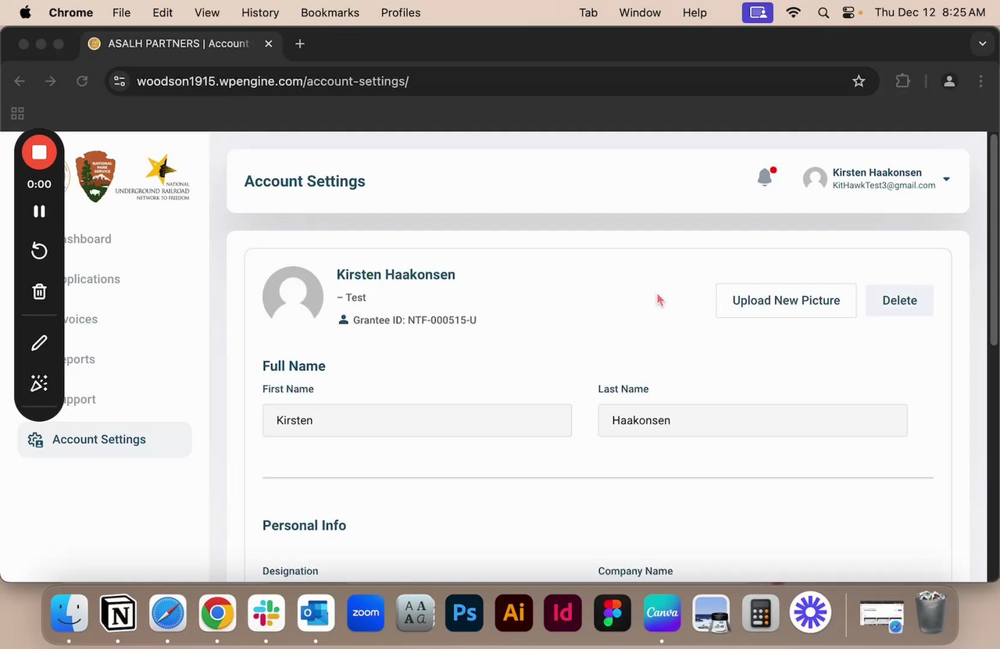Click Grantee ID NTF-000515-U text
The image size is (1000, 649).
[x=414, y=320]
